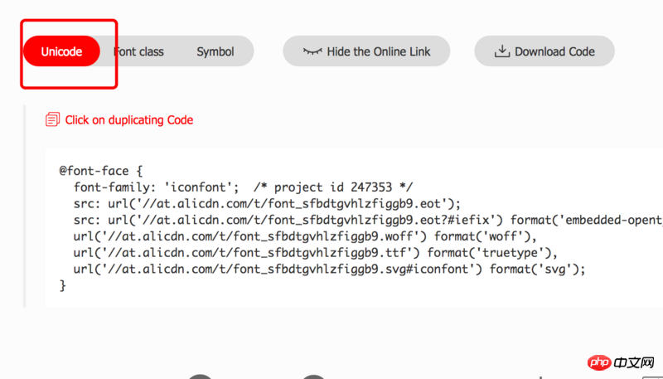Click the .svg#iconfont url code line
The height and width of the screenshot is (379, 663).
pyautogui.click(x=329, y=269)
